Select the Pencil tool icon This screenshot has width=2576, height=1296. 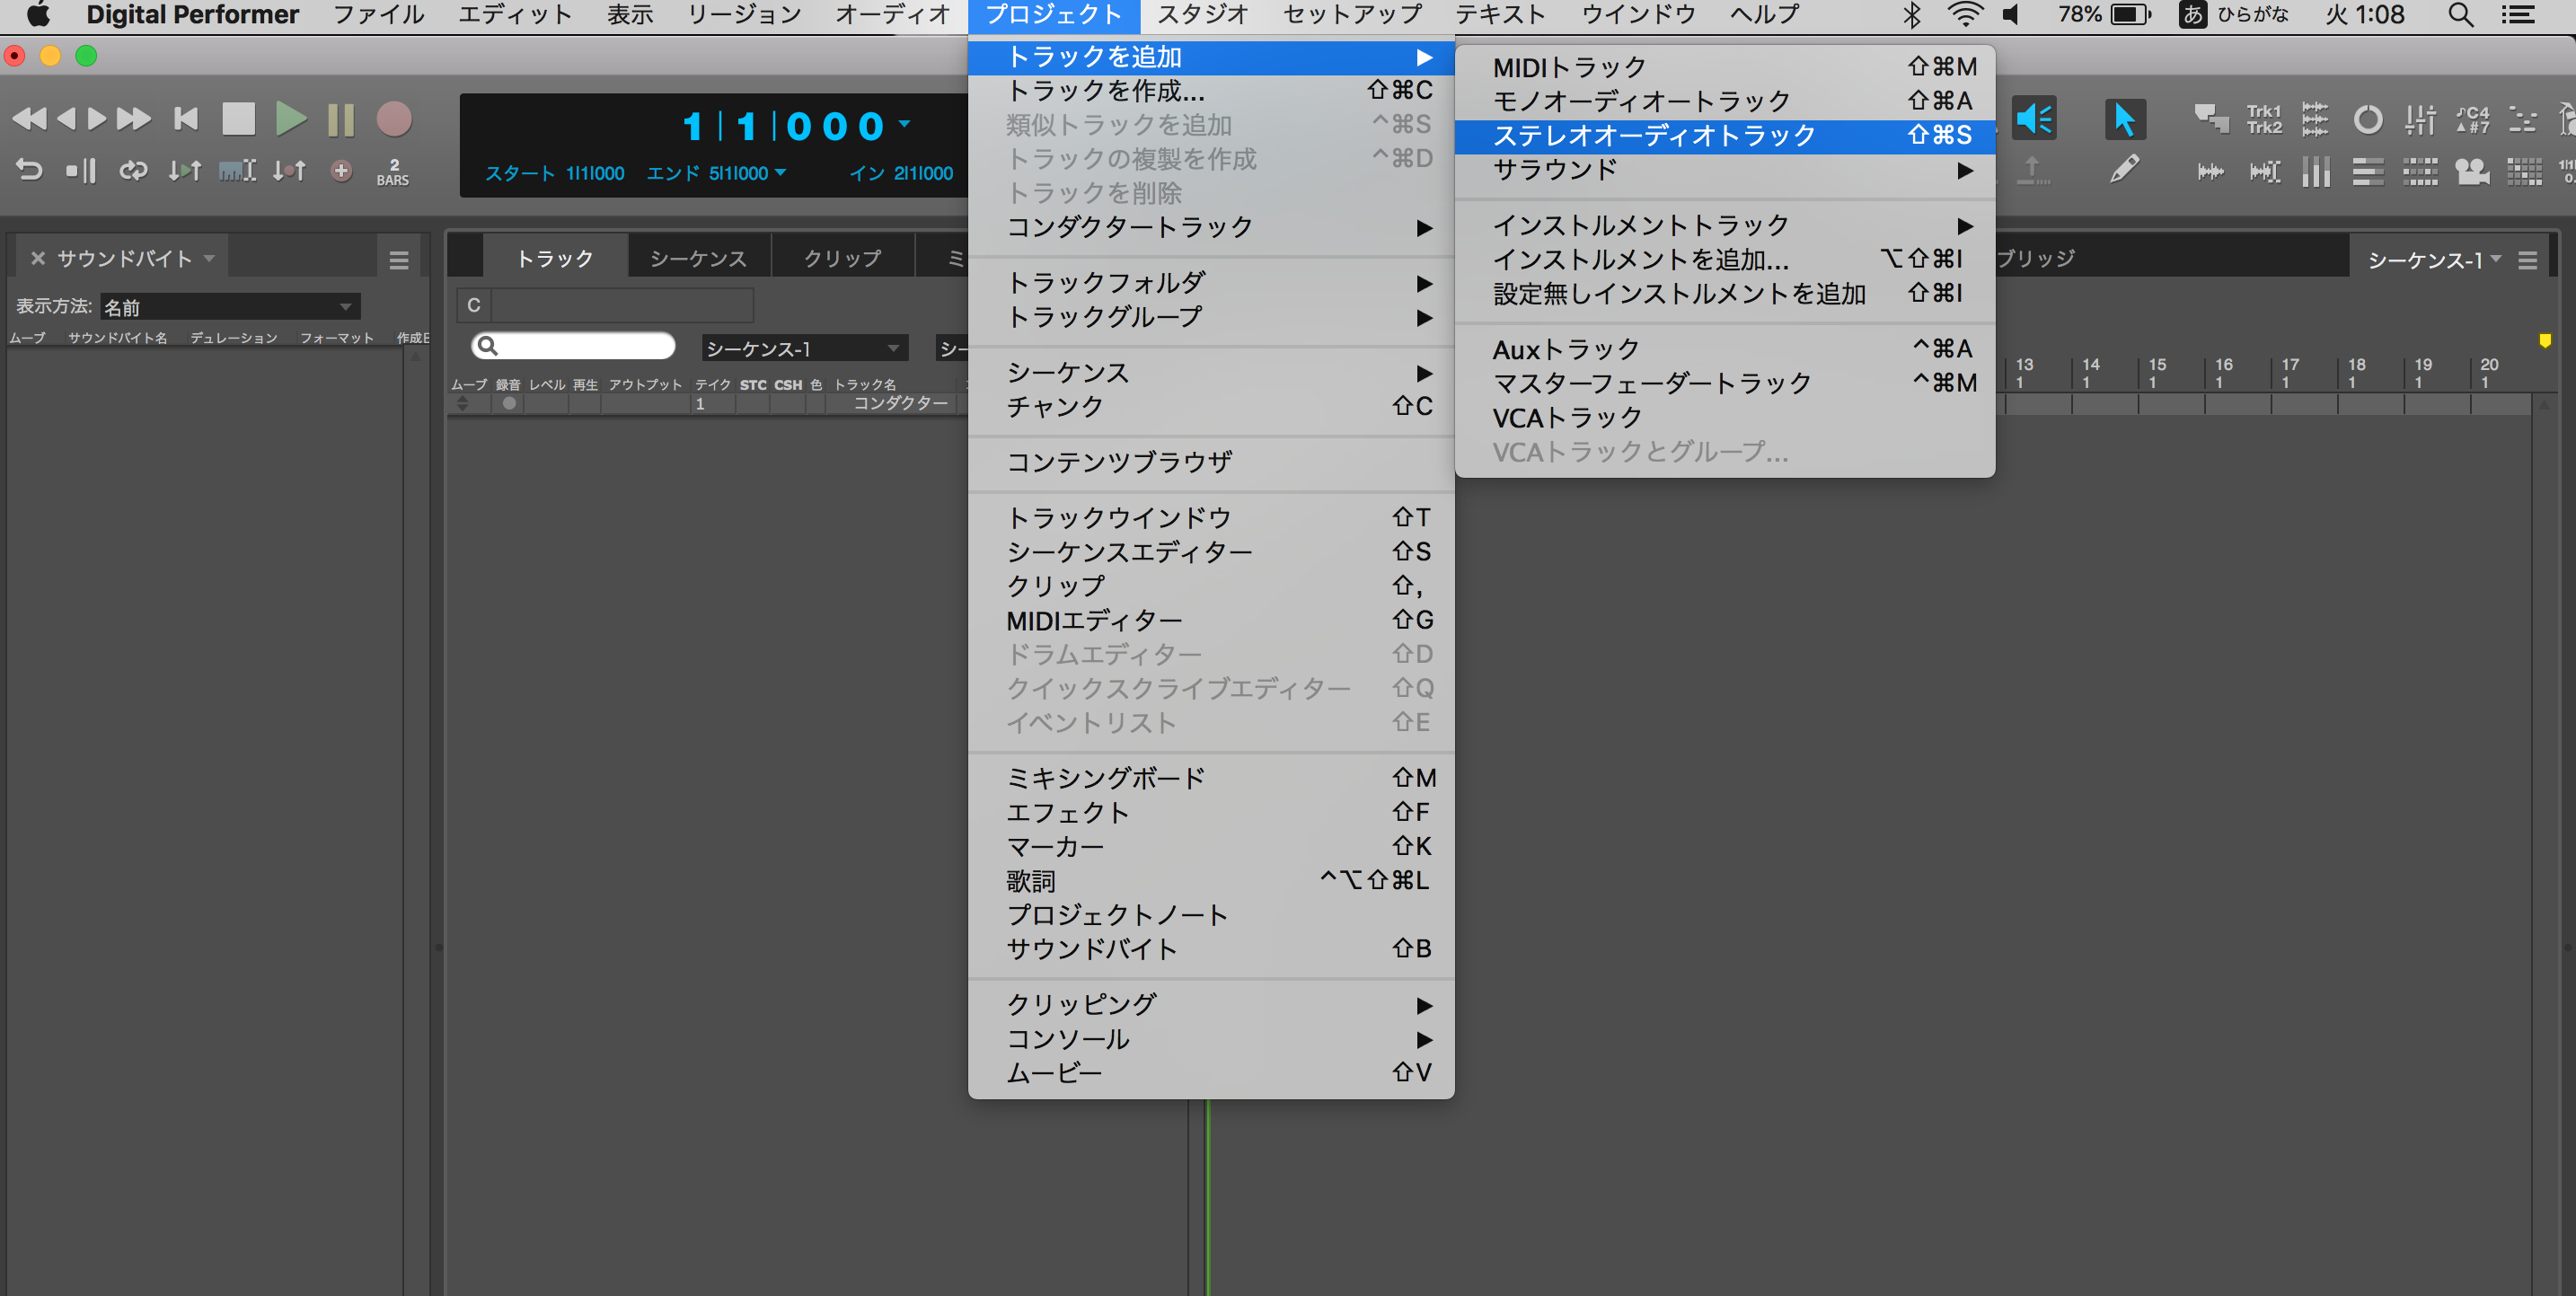2123,170
